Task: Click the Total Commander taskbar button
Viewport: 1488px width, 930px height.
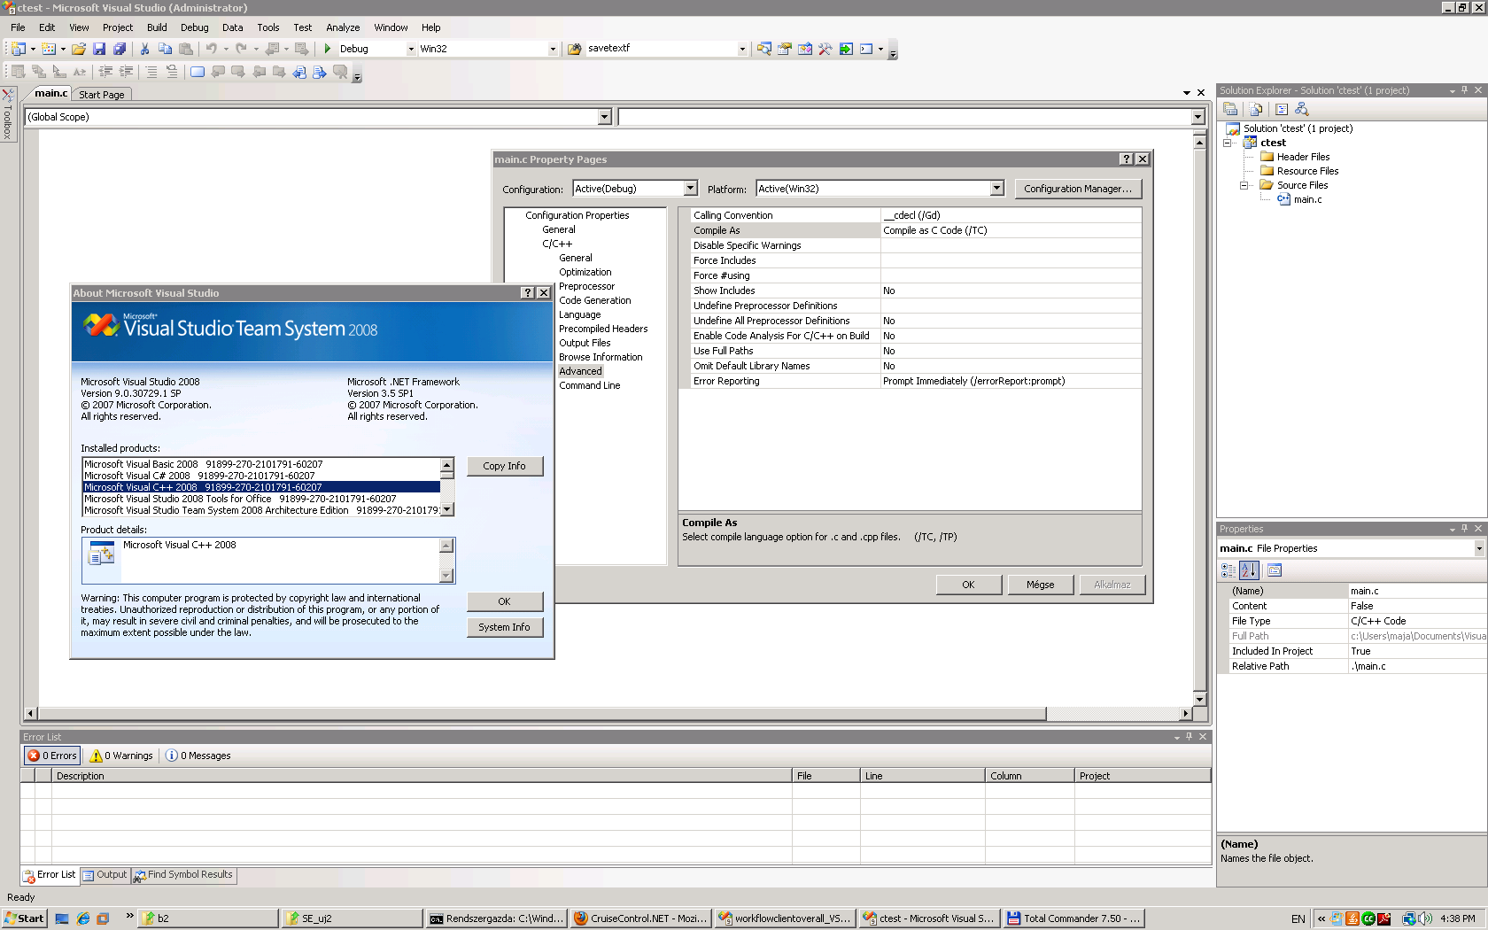Action: click(x=1073, y=918)
